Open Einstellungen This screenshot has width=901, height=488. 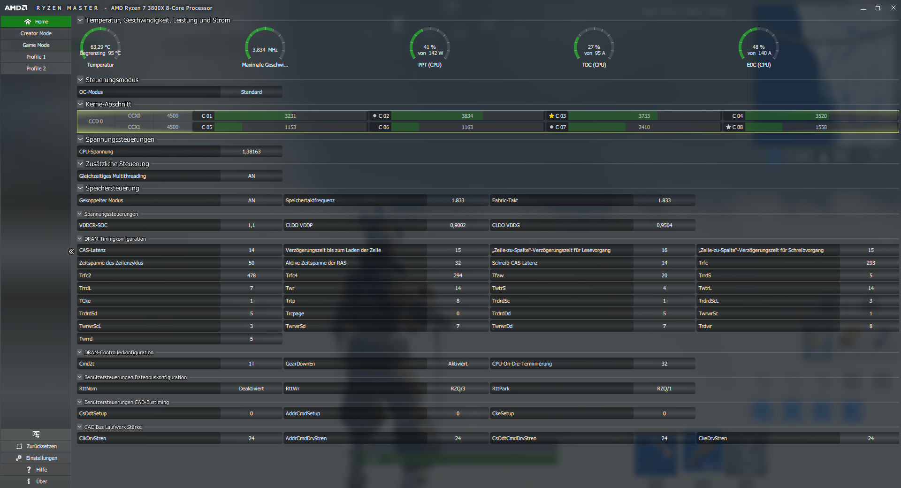(x=36, y=458)
